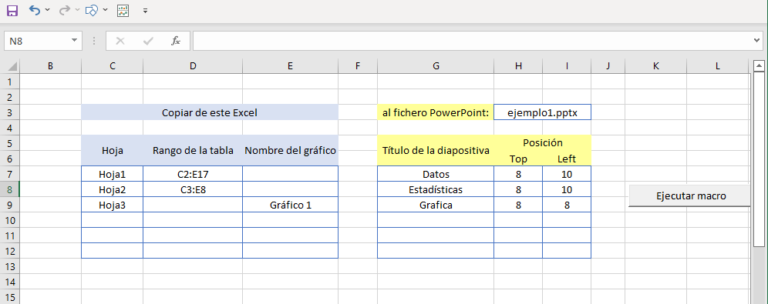The height and width of the screenshot is (304, 768).
Task: Select row 13 header
Action: [x=10, y=266]
